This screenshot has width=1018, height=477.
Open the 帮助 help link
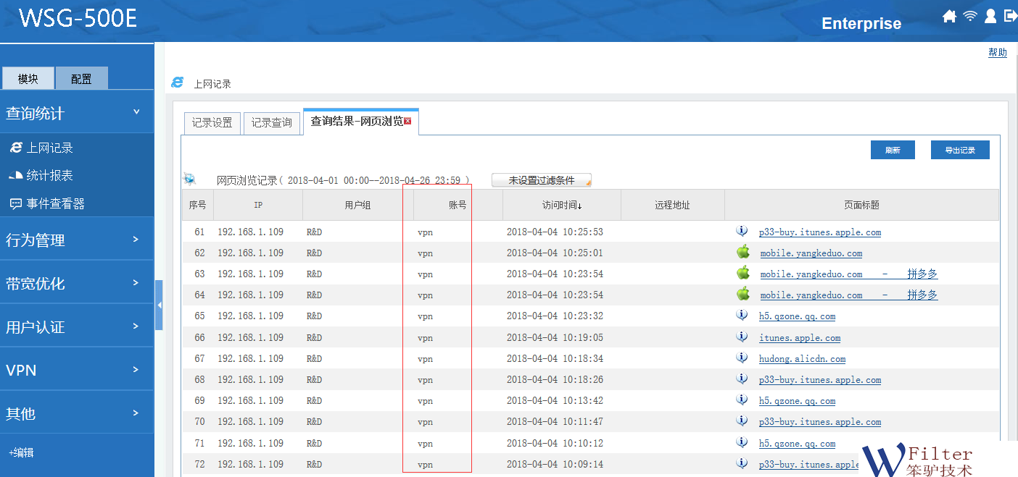pos(997,52)
